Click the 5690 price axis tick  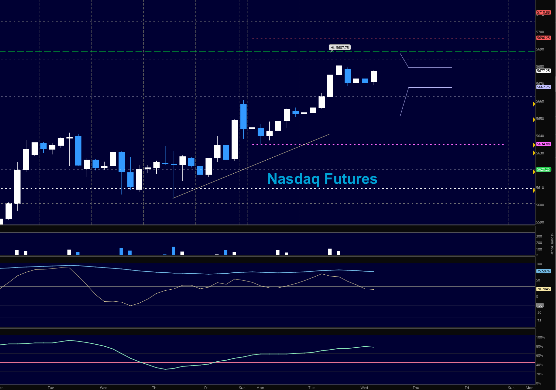(540, 49)
